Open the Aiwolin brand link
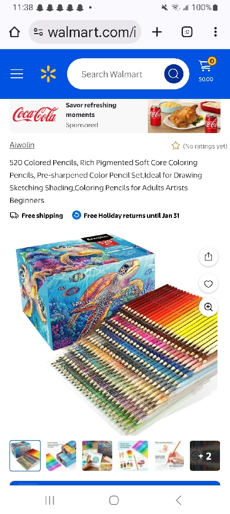Viewport: 230px width, 514px height. [22, 145]
